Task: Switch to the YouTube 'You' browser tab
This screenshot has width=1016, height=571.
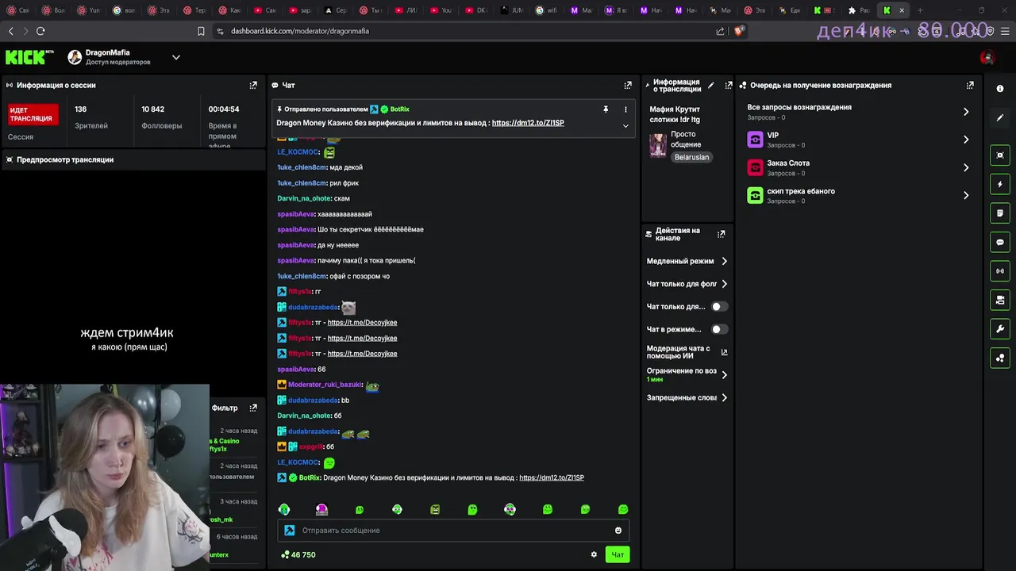Action: click(x=441, y=10)
